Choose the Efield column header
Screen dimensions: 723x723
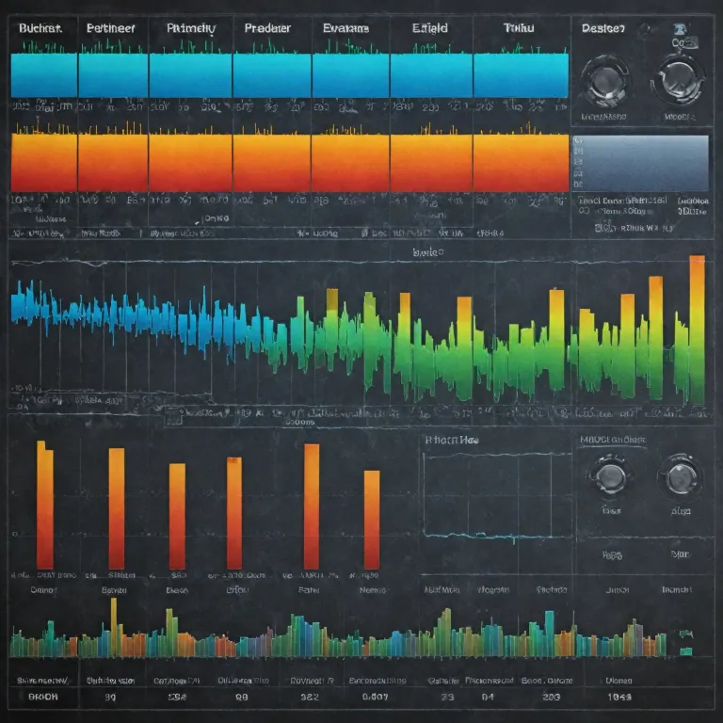429,28
